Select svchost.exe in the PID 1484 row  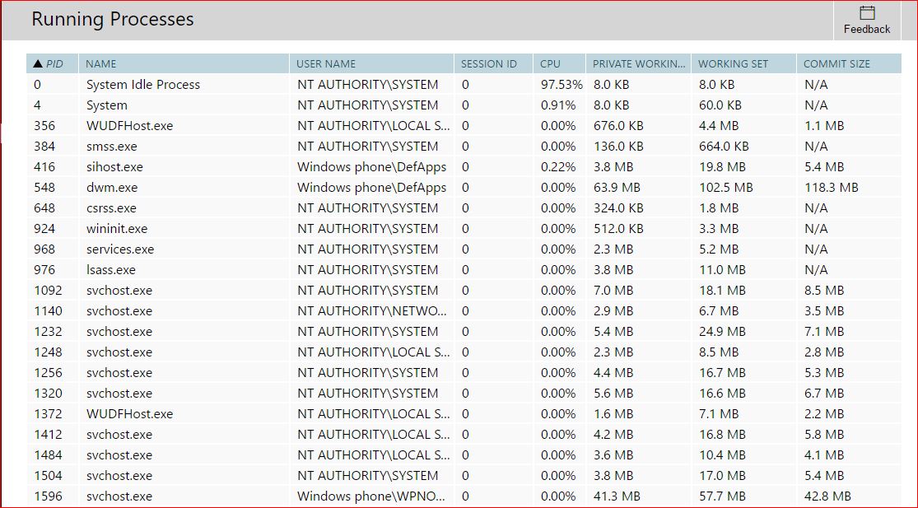point(119,454)
